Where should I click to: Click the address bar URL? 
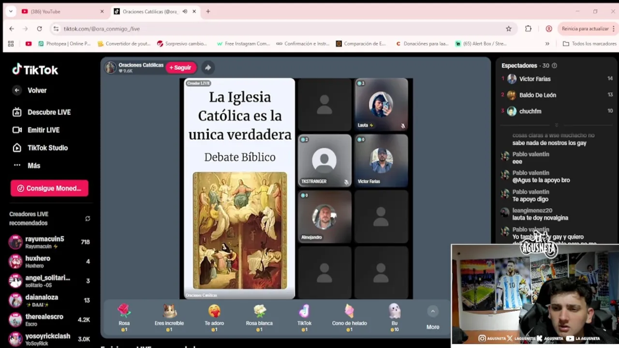point(102,29)
